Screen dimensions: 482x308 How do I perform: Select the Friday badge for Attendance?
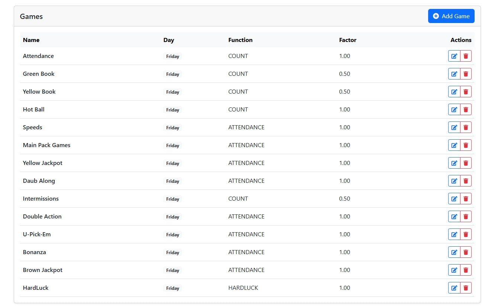point(173,56)
